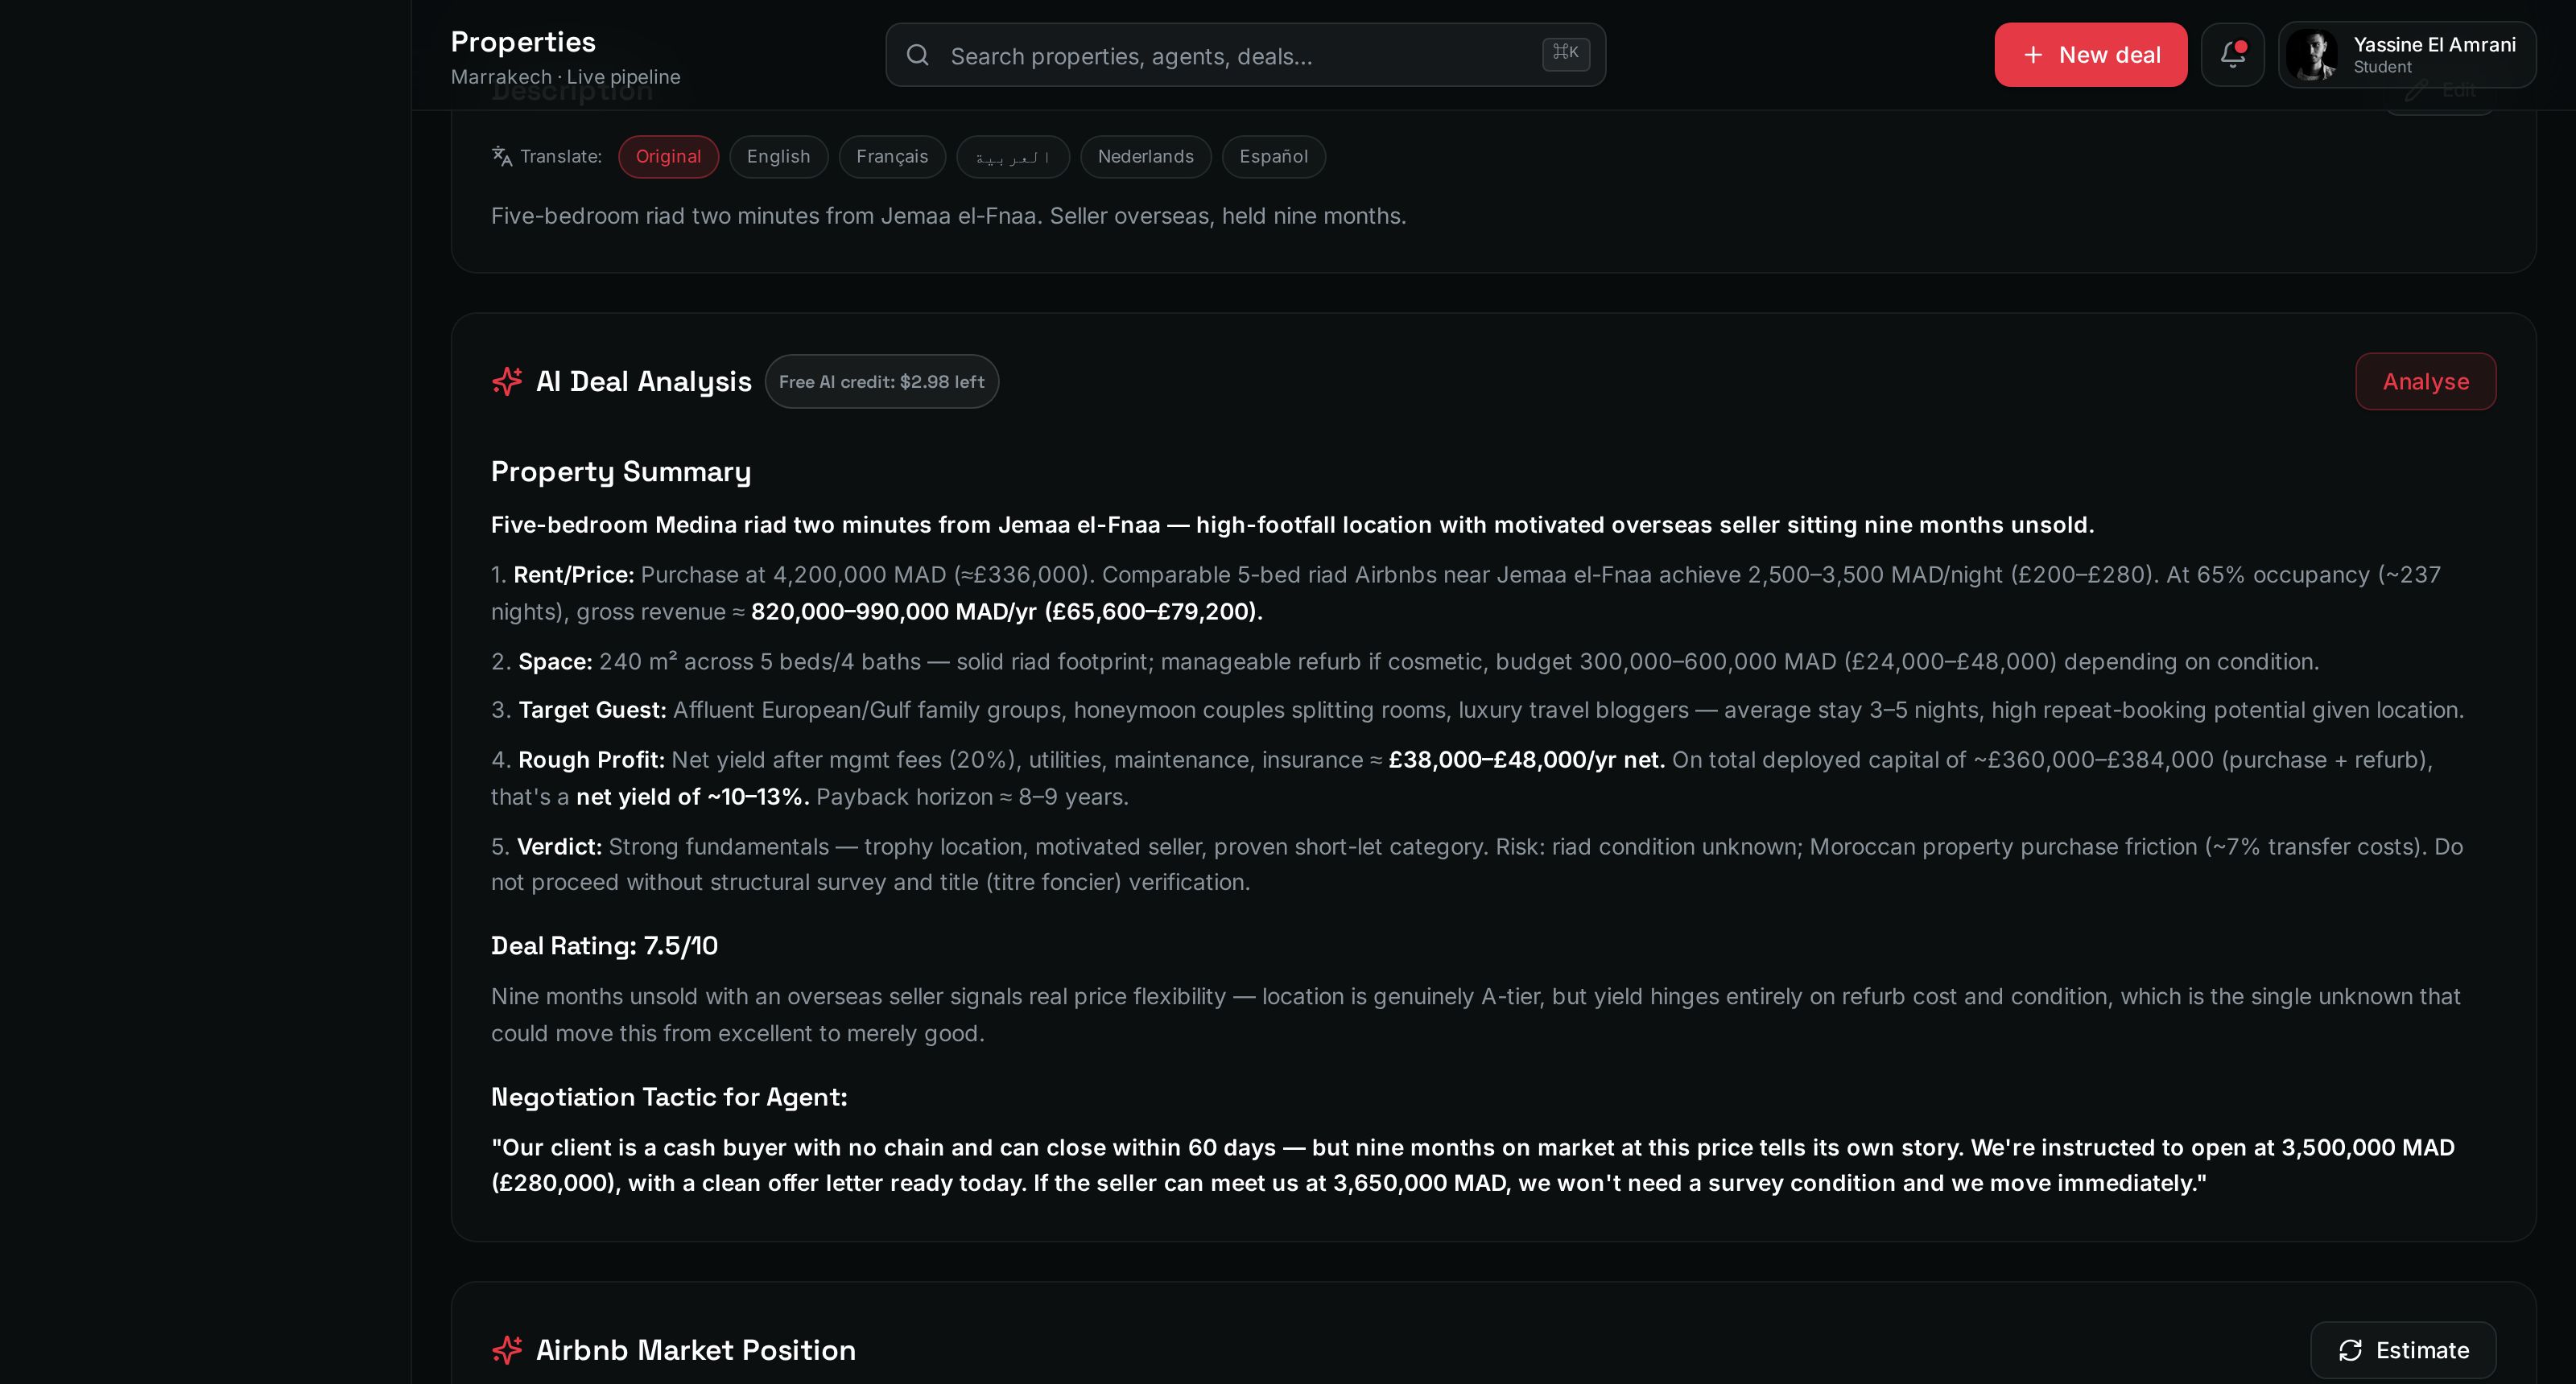Click the 'Five-bedroom riad two minutes' description
The width and height of the screenshot is (2576, 1384).
(x=948, y=216)
